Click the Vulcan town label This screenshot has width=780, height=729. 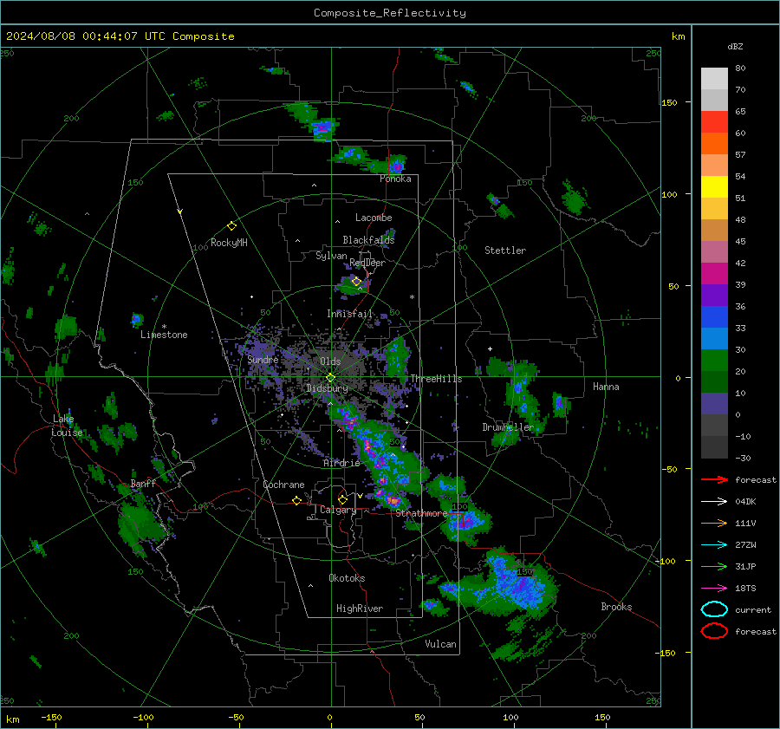(441, 644)
